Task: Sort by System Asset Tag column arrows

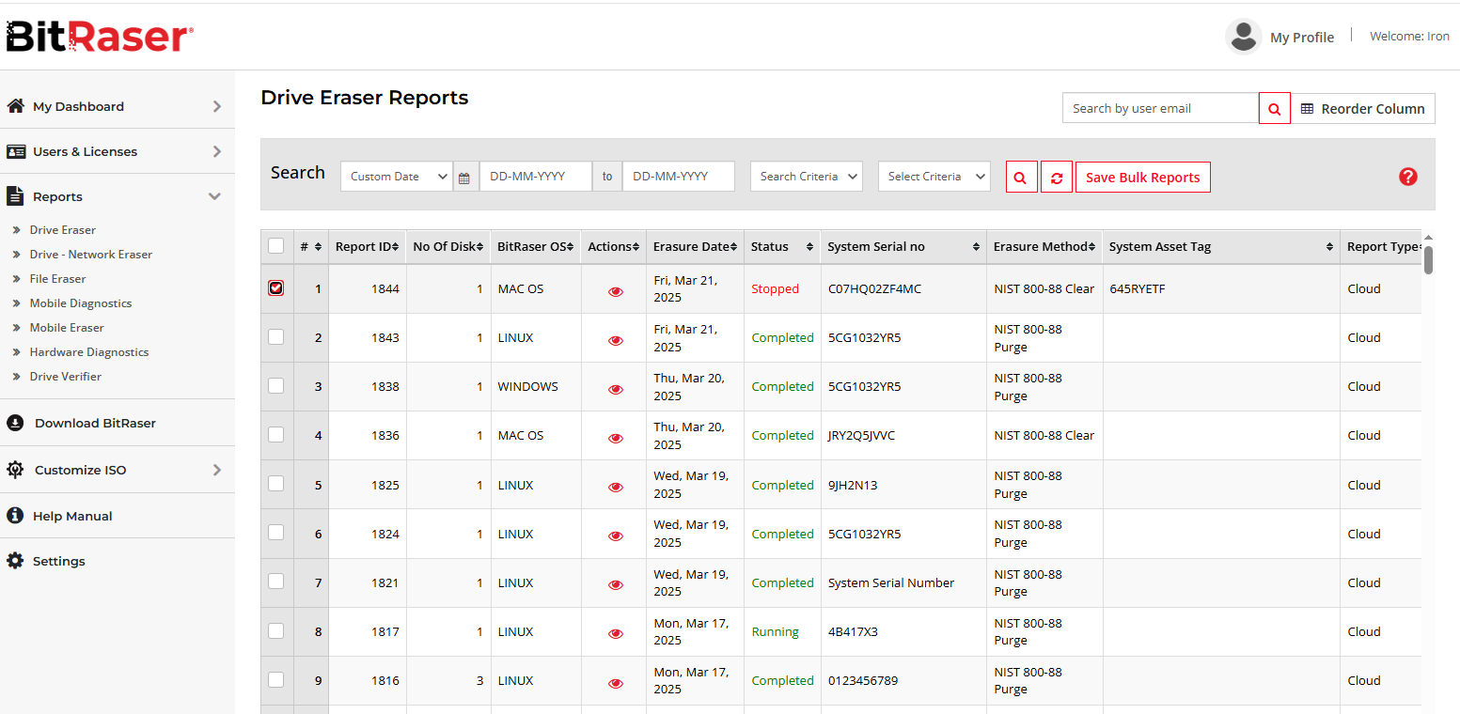Action: [x=1329, y=247]
